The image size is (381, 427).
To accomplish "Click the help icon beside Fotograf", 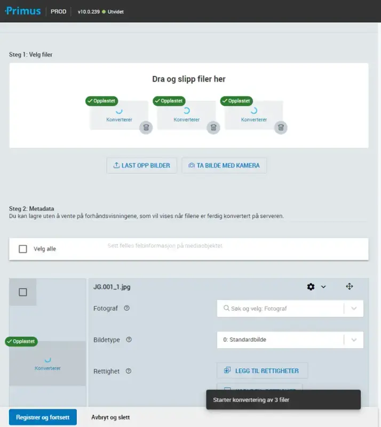I will [126, 309].
